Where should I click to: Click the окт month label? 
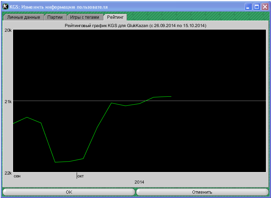click(x=81, y=176)
